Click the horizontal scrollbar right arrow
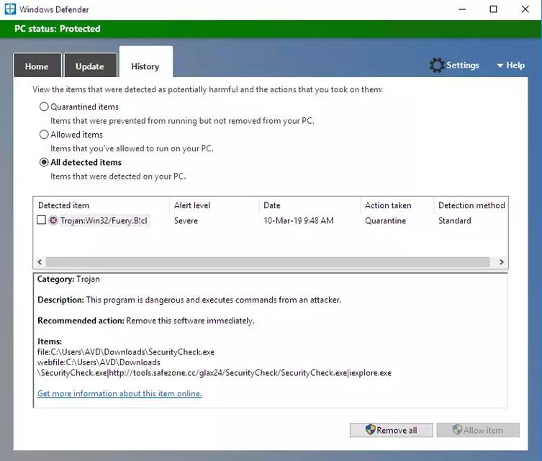The width and height of the screenshot is (542, 461). click(501, 262)
